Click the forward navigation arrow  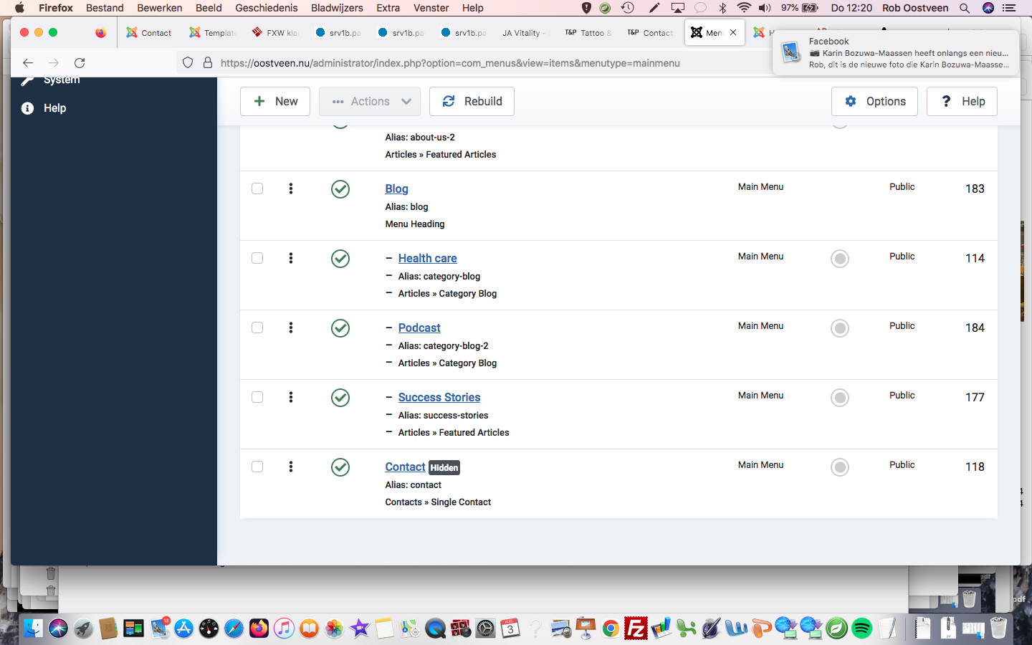coord(54,63)
